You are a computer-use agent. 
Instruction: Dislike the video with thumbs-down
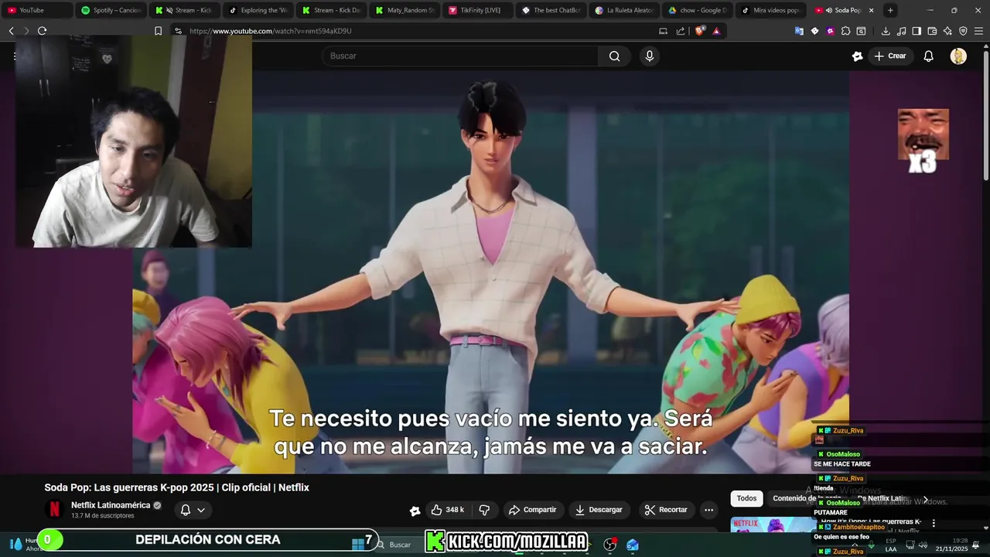tap(485, 510)
